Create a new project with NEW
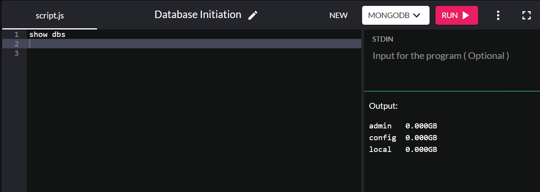Viewport: 540px width, 192px height. click(x=338, y=15)
